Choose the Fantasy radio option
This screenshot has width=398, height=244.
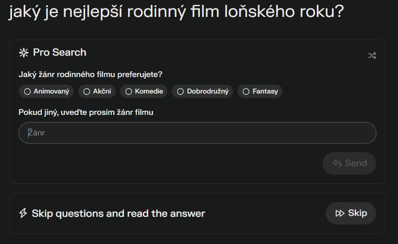click(260, 91)
